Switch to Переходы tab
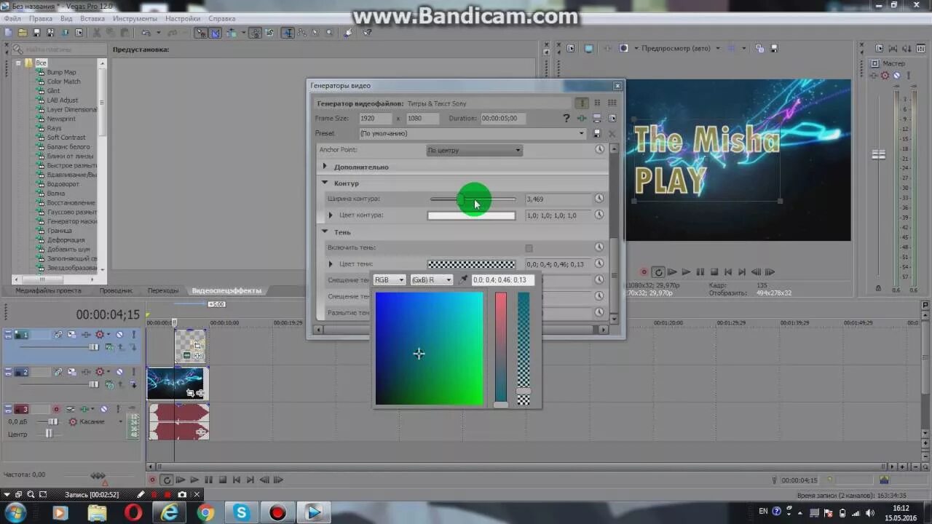932x524 pixels. (163, 290)
